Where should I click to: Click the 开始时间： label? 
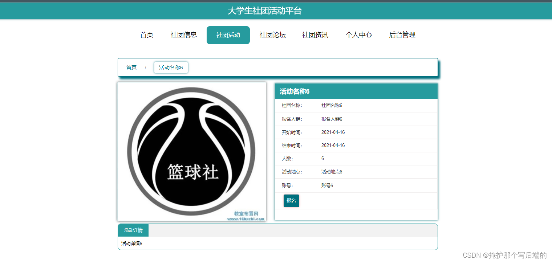pyautogui.click(x=292, y=132)
